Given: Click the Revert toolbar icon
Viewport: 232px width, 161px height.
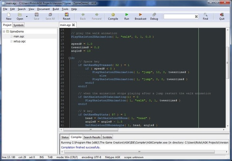Looking at the screenshot, I should [x=66, y=15].
